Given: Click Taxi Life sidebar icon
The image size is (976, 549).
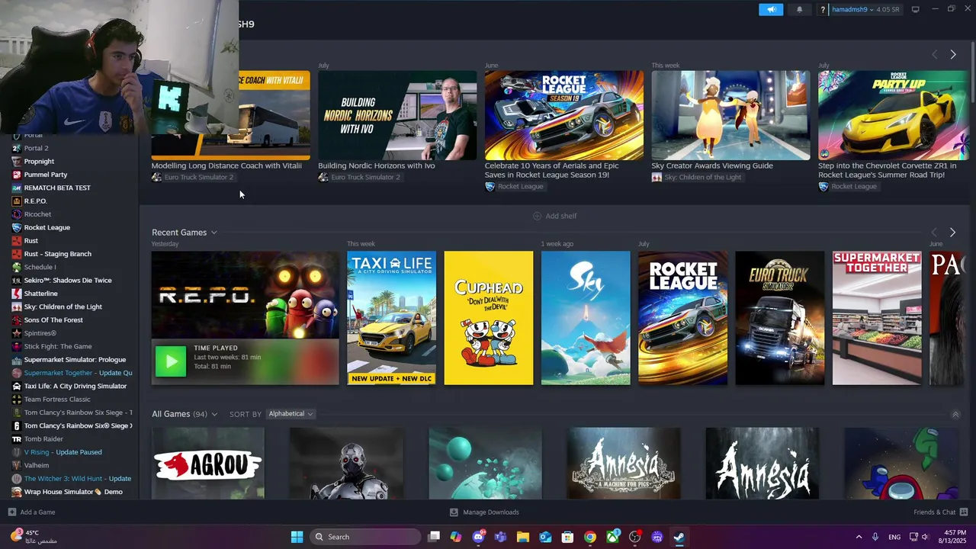Looking at the screenshot, I should click(17, 386).
